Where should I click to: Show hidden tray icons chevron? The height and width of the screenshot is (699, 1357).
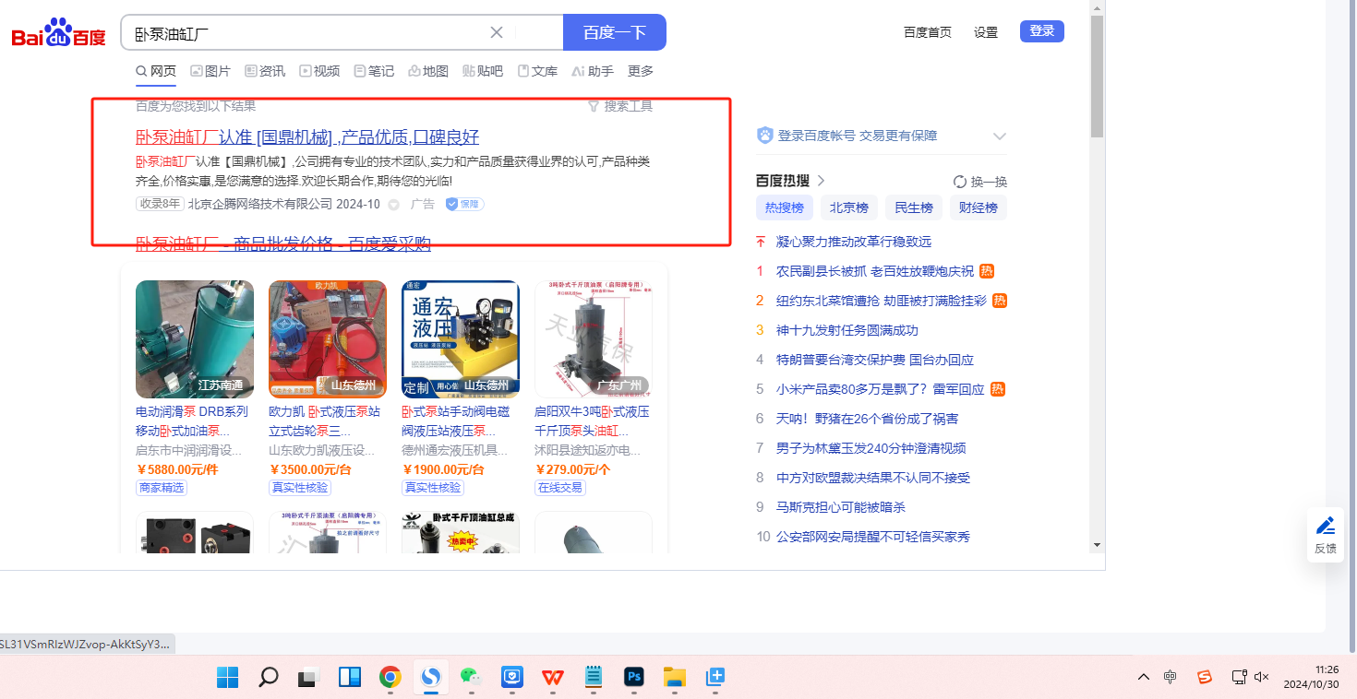tap(1144, 677)
